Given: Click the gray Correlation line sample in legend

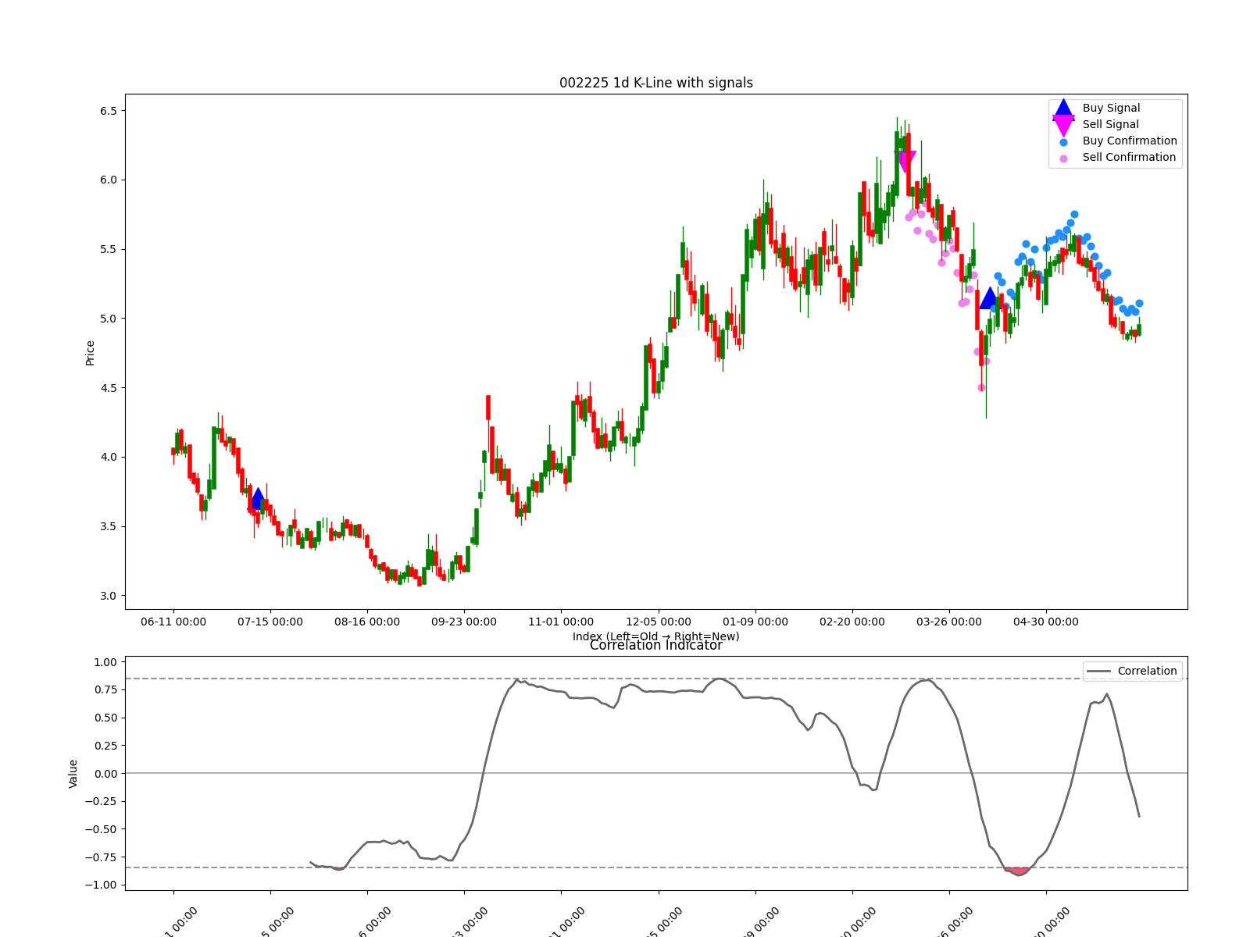Looking at the screenshot, I should (x=1098, y=672).
